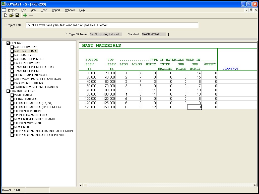This screenshot has height=194, width=259.
Task: Open the Edit menu
Action: (x=24, y=10)
